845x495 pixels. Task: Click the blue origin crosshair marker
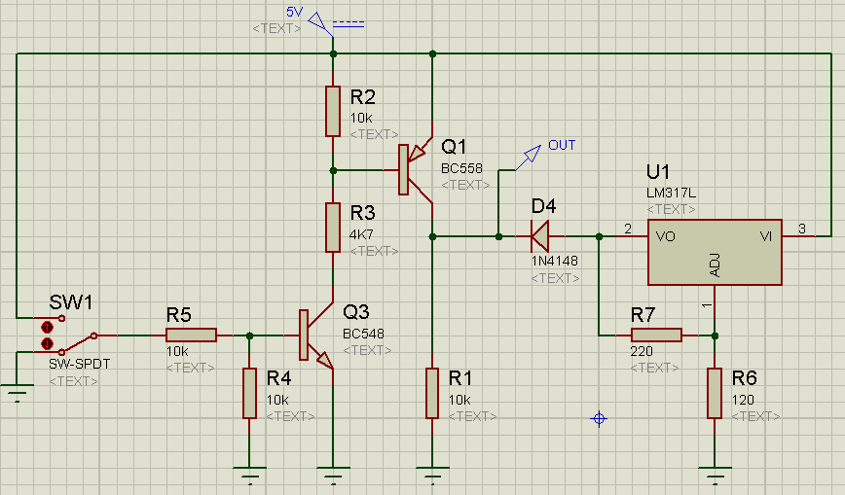tap(599, 418)
